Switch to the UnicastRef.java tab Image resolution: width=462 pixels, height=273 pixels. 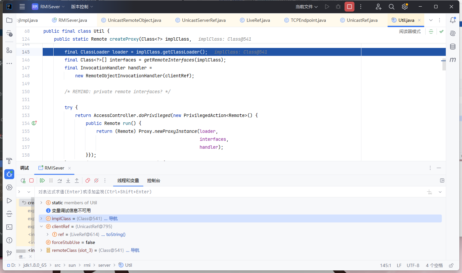click(362, 20)
